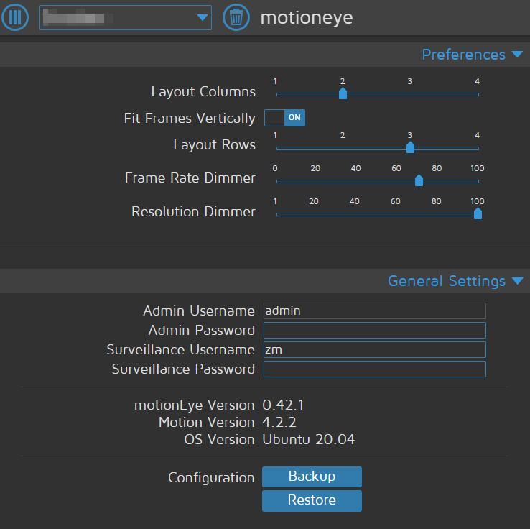Image resolution: width=530 pixels, height=529 pixels.
Task: Click the Resolution Dimmer slider track
Action: [377, 214]
